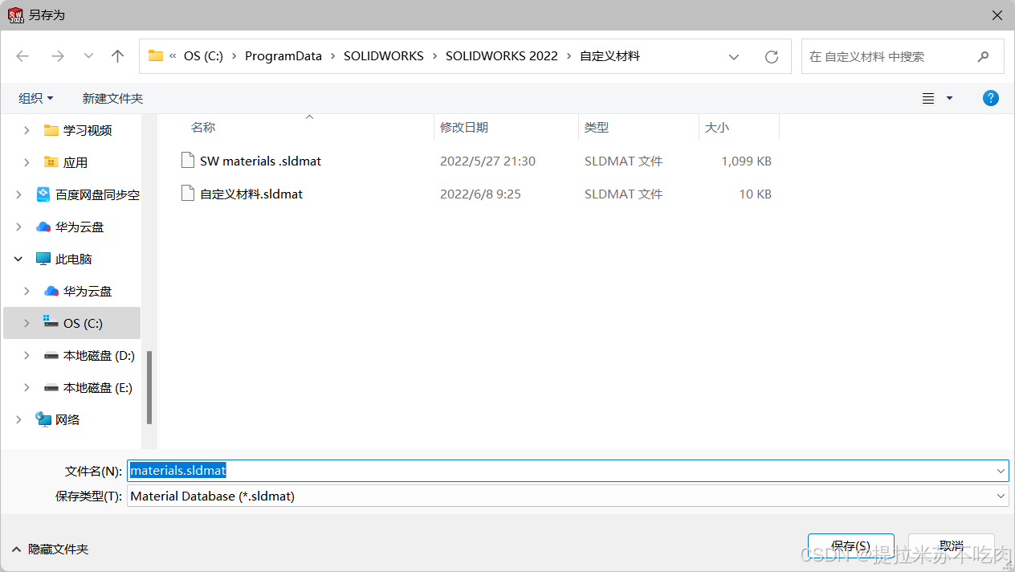Select 应用 folder in sidebar
The height and width of the screenshot is (572, 1015).
(75, 162)
